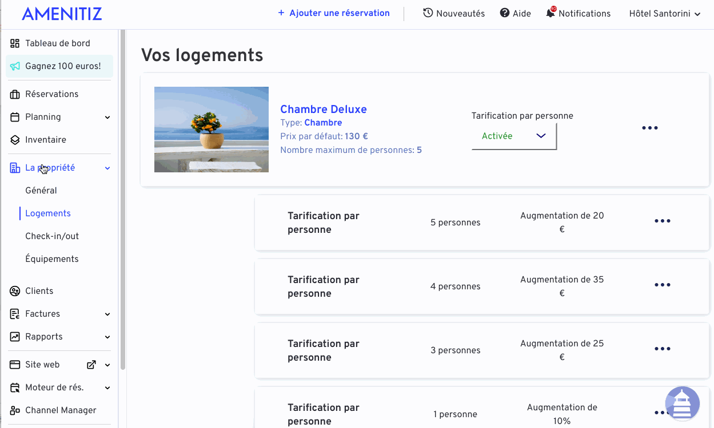Open the Check-in/out submenu item

pyautogui.click(x=52, y=236)
